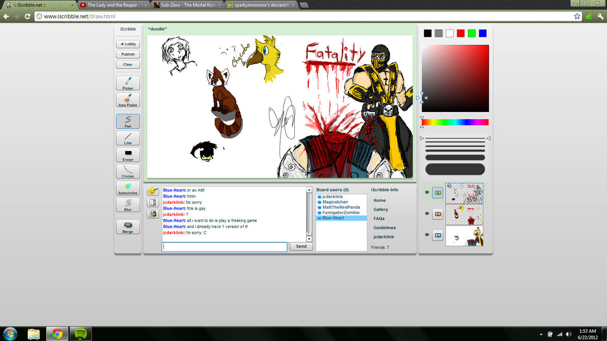The image size is (607, 341).
Task: Toggle visibility of layer 2
Action: click(x=427, y=214)
